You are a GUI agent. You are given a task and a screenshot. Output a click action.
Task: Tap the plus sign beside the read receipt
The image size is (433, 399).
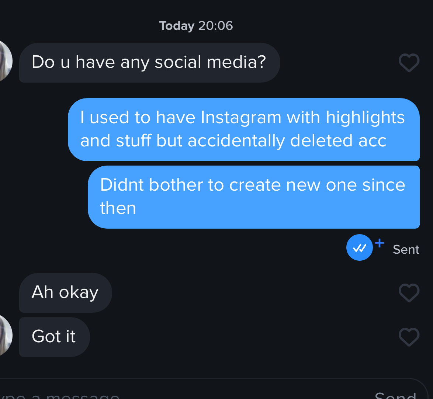(380, 243)
